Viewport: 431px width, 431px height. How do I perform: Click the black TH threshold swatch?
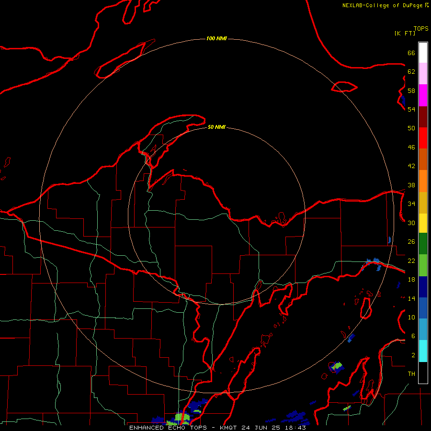(423, 373)
